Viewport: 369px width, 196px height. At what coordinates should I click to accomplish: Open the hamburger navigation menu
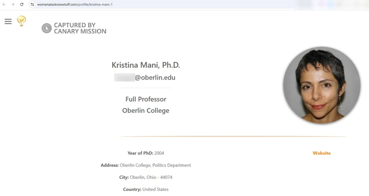click(x=8, y=22)
